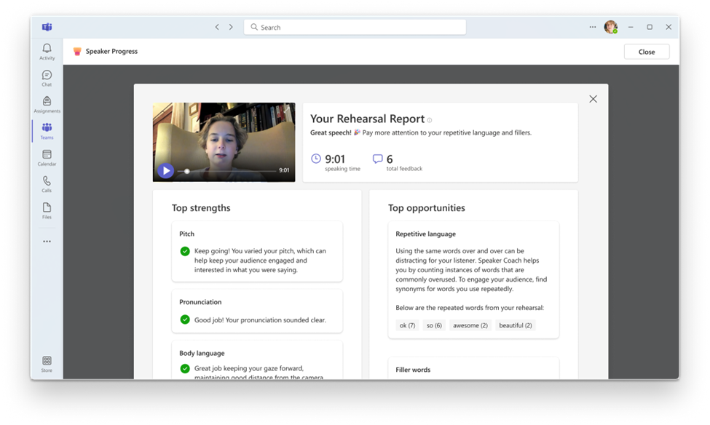Click the '9:01' speaking time value
The height and width of the screenshot is (425, 710).
coord(335,159)
